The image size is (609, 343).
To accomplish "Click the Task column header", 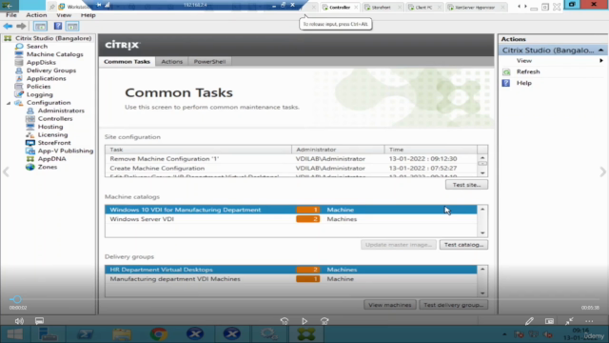I will click(198, 150).
